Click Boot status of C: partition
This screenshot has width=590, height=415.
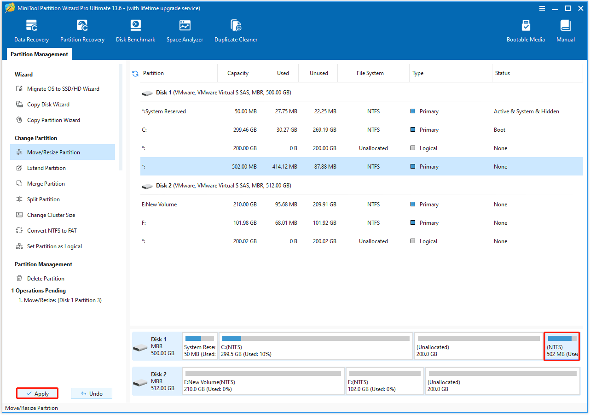point(499,130)
